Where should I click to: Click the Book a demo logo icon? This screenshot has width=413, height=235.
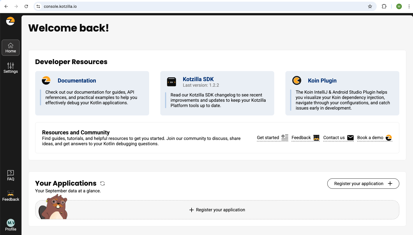point(389,138)
